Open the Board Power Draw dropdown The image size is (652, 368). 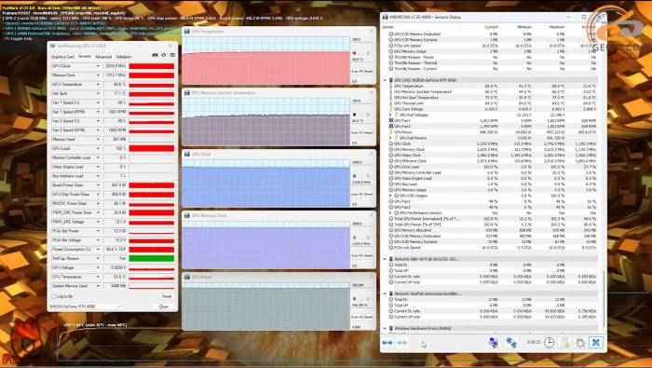click(x=98, y=185)
